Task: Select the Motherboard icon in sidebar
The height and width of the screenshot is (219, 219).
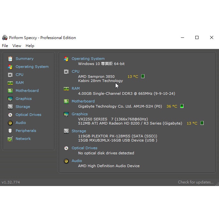Action: click(x=10, y=91)
